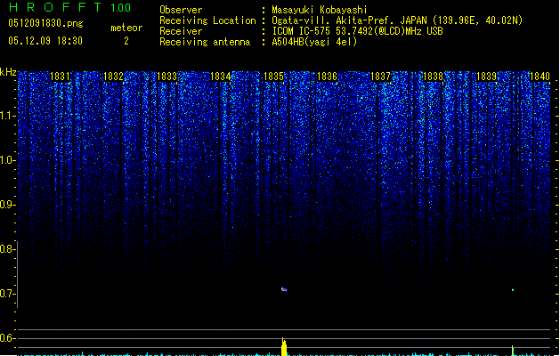Click the 1840 time marker
560x356 pixels.
click(540, 77)
